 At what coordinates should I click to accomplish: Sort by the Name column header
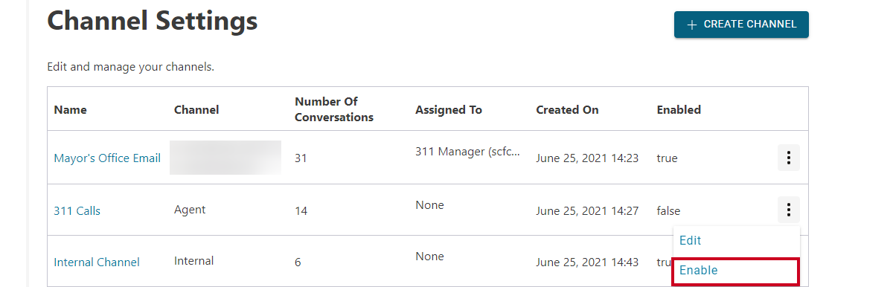pyautogui.click(x=70, y=109)
